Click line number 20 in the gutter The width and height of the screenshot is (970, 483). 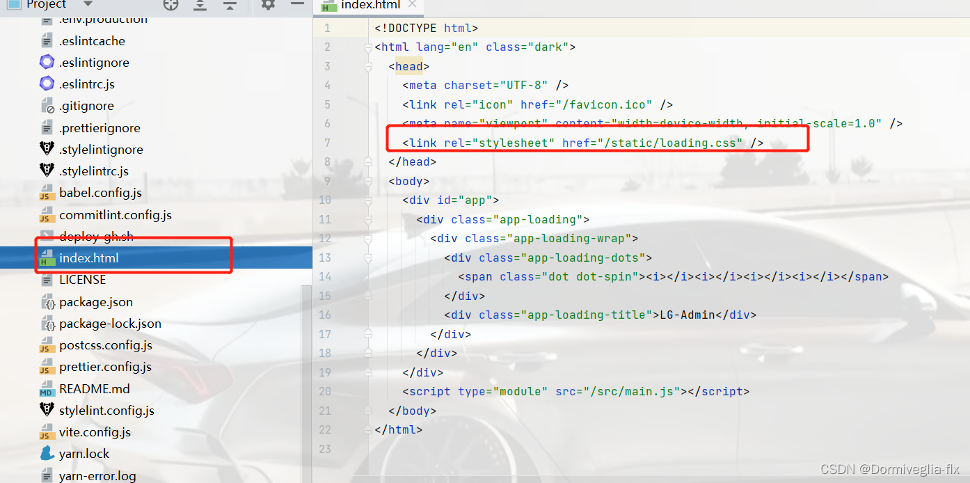point(325,391)
